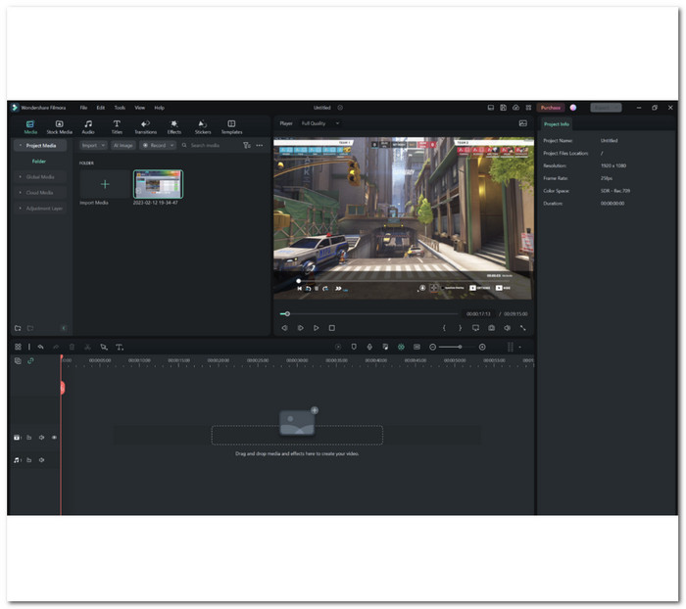Record a voiceover with the microphone icon
The width and height of the screenshot is (686, 609).
369,347
